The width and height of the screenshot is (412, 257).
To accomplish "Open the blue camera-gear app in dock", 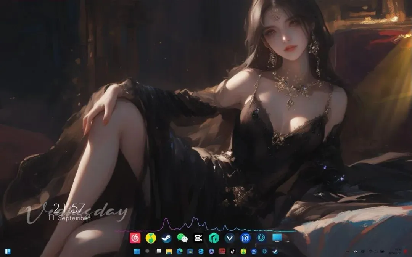I will click(x=245, y=238).
